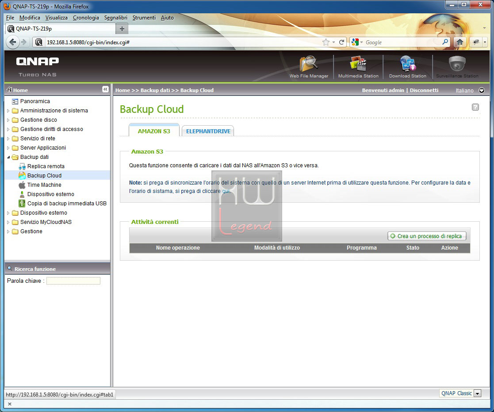Image resolution: width=494 pixels, height=412 pixels.
Task: Expand Server Applicazioni folder
Action: (8, 148)
